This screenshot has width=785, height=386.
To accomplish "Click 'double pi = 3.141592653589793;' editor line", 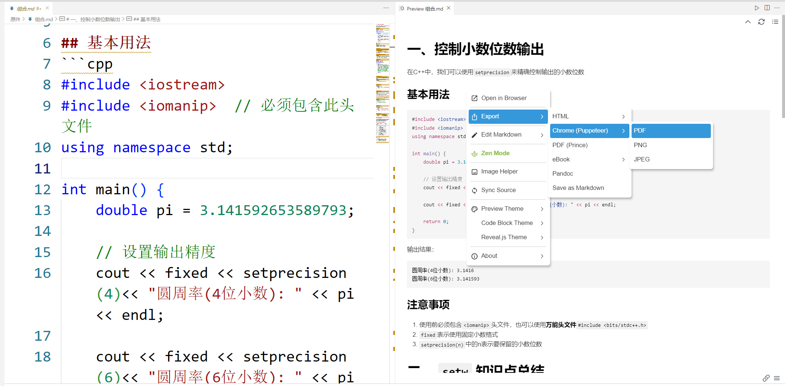I will click(225, 210).
